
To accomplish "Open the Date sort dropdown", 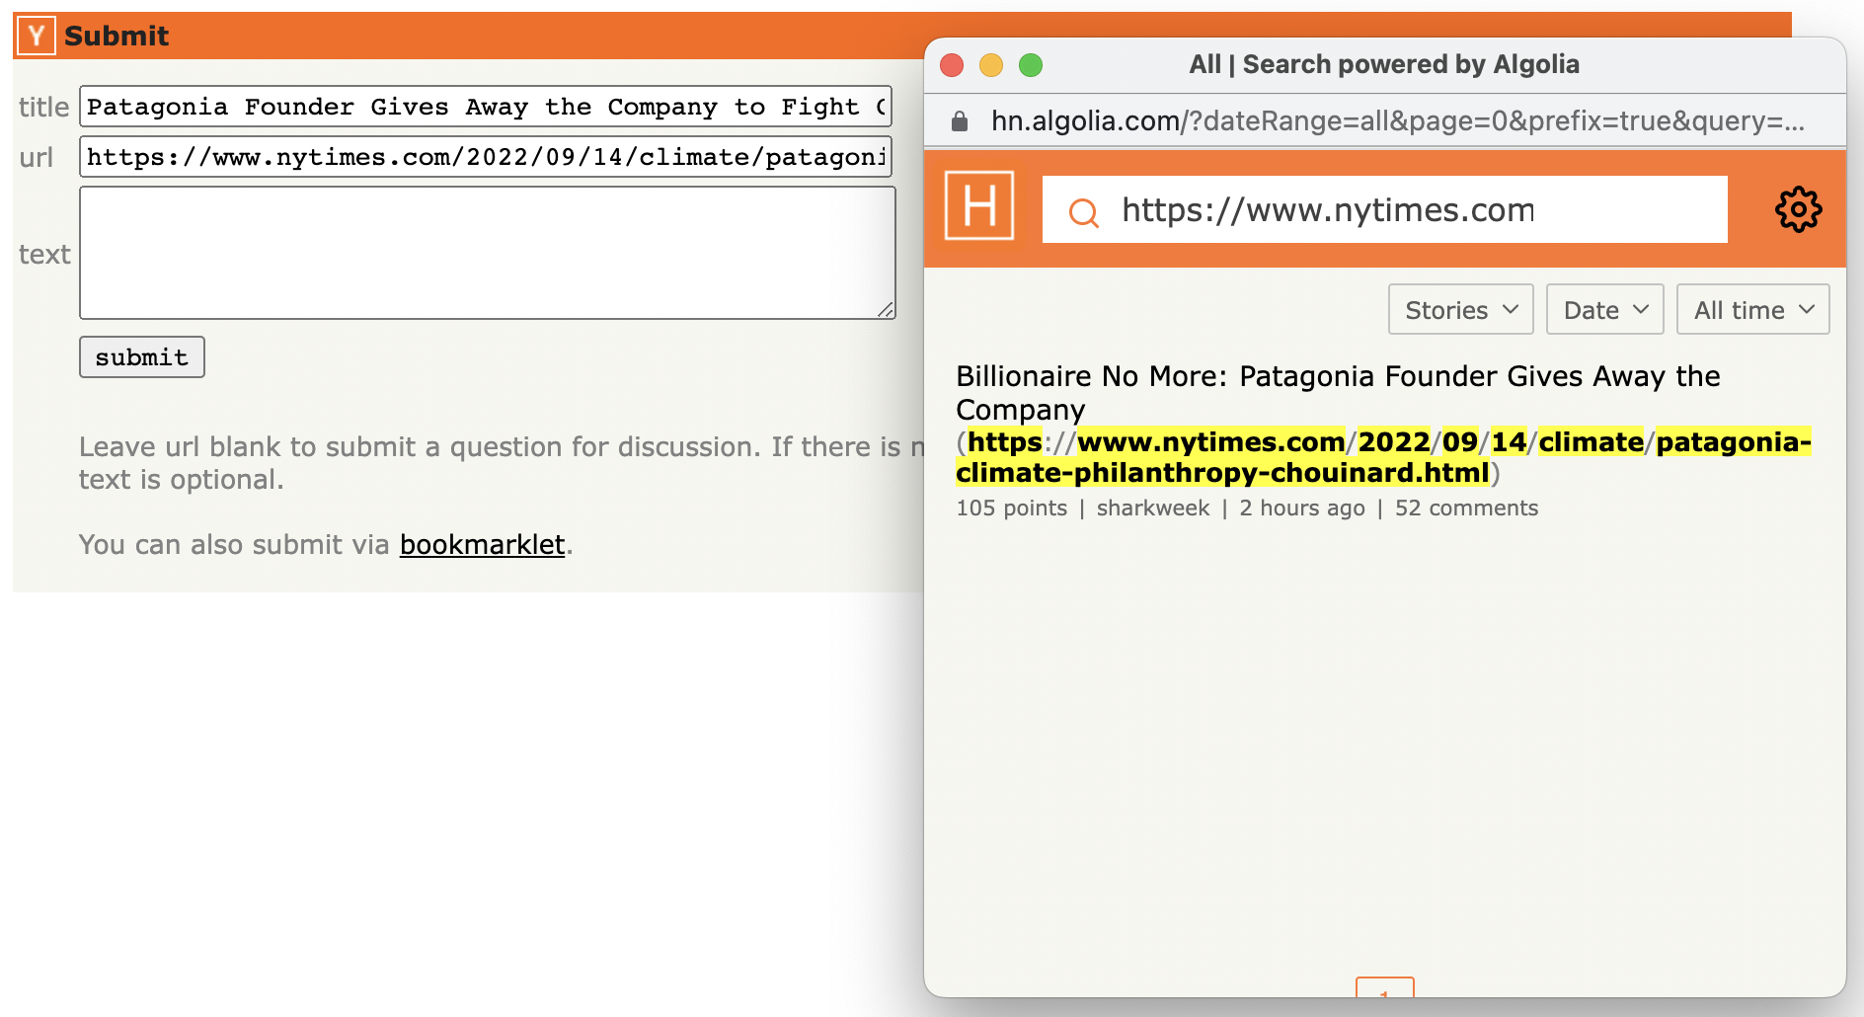I will (1604, 310).
